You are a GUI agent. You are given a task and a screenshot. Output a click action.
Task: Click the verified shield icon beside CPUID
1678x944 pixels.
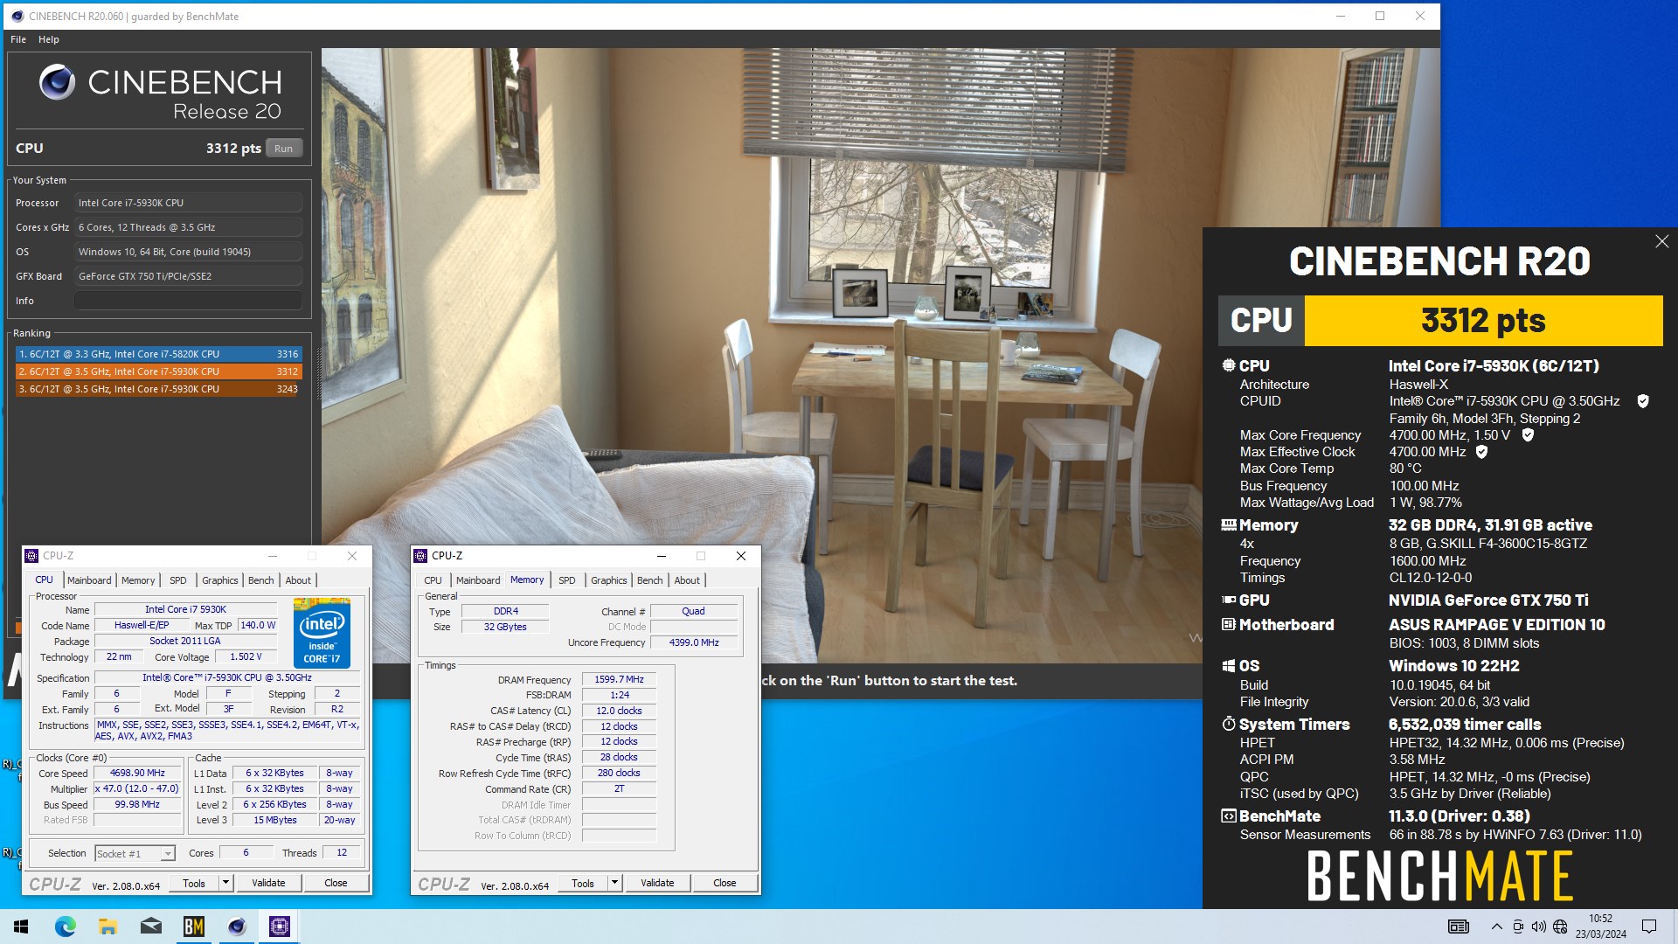pyautogui.click(x=1643, y=401)
